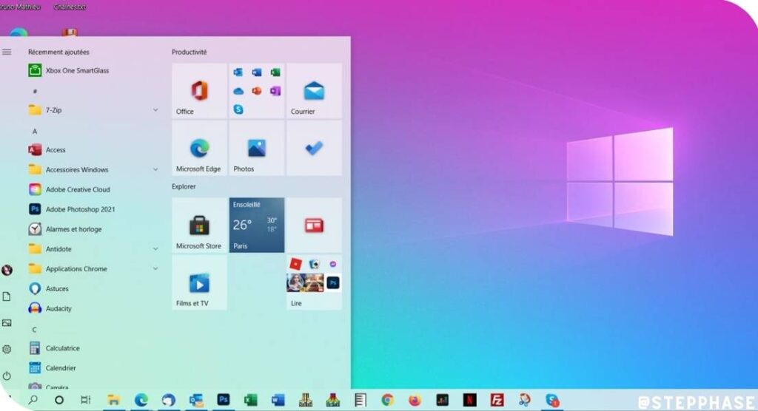Open Word on the taskbar
Viewport: 758px width, 411px height.
click(x=278, y=400)
